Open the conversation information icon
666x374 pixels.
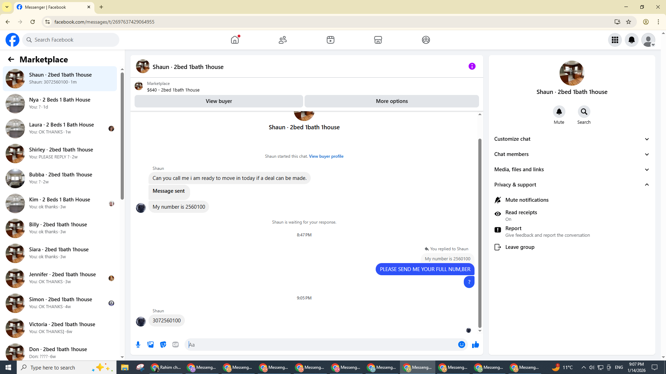tap(472, 66)
